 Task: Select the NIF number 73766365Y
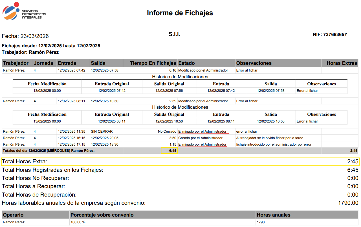pyautogui.click(x=335, y=35)
